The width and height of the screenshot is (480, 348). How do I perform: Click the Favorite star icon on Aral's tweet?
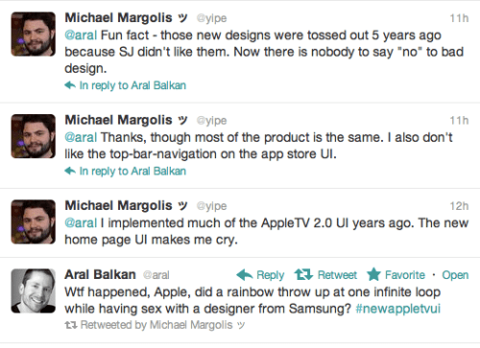373,274
